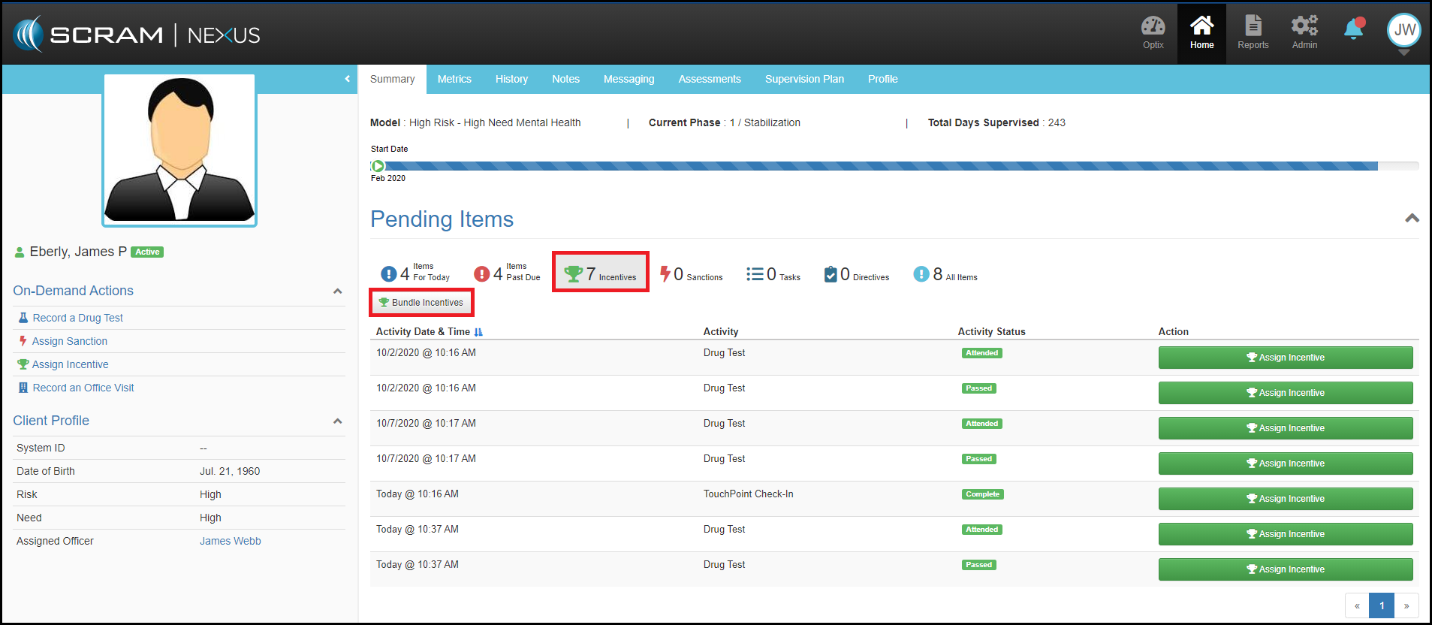Click the supervision progress bar start marker
This screenshot has width=1432, height=625.
pyautogui.click(x=378, y=166)
